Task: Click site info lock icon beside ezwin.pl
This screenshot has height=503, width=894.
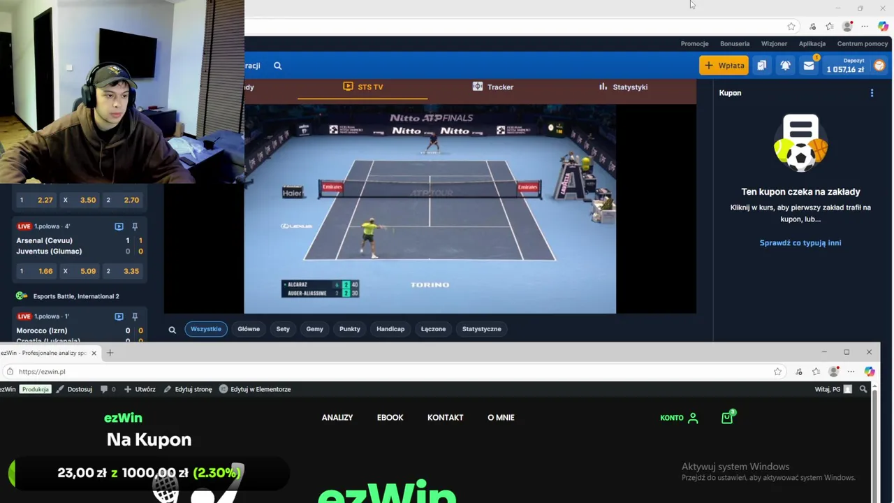Action: [x=10, y=372]
